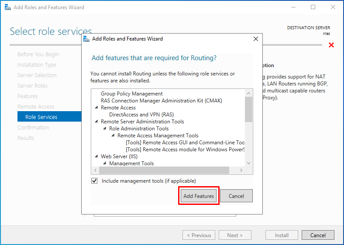Screen dimensions: 344x245
Task: Open the Role Services wizard step
Action: click(41, 117)
